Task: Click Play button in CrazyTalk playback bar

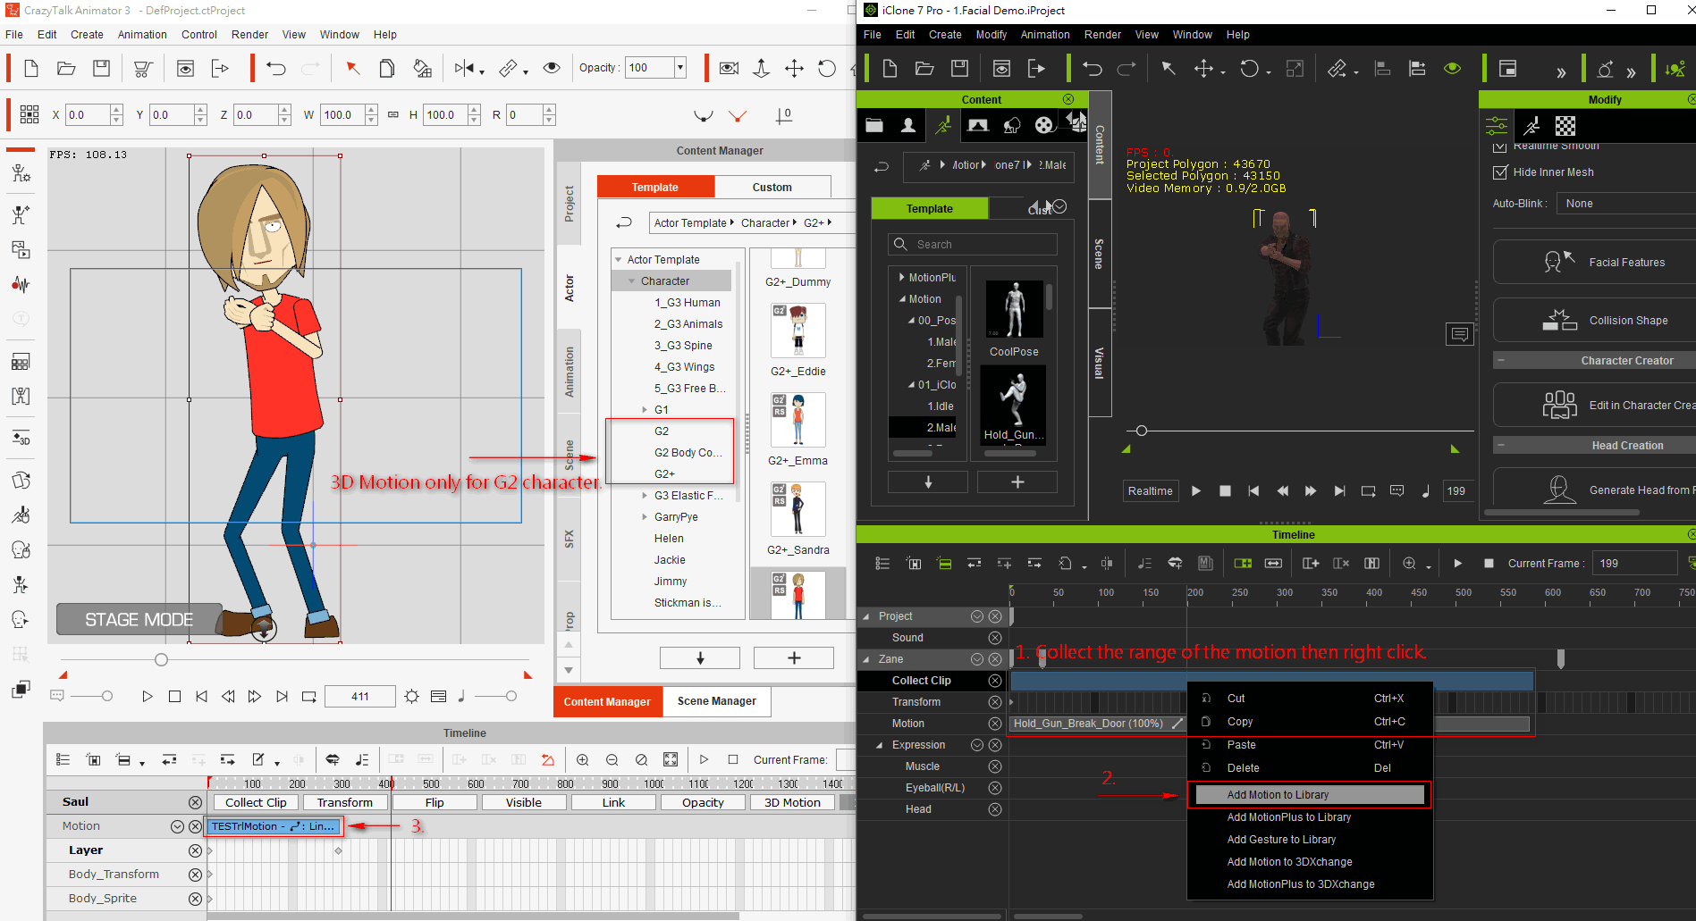Action: click(148, 696)
